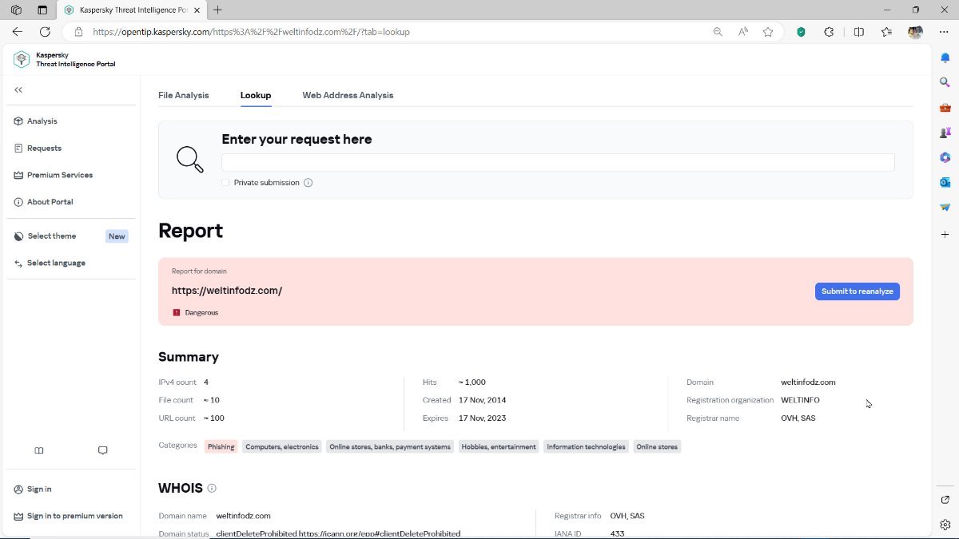This screenshot has height=539, width=959.
Task: Click the request search input field
Action: tap(558, 162)
